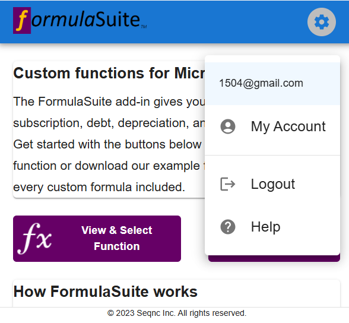
Task: Click "every custom formula included" text line
Action: click(x=99, y=187)
